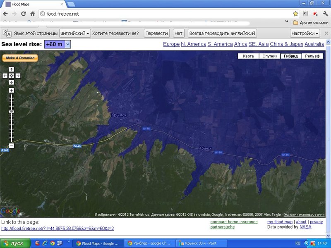Switch map view to Карта

click(x=249, y=56)
